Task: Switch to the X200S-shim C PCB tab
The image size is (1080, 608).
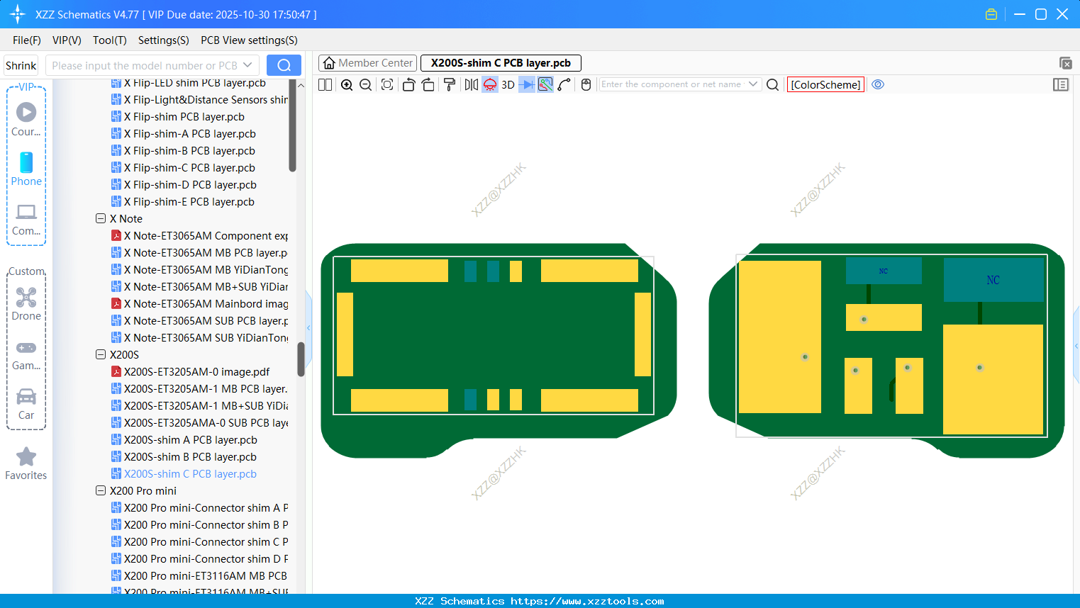Action: tap(501, 63)
